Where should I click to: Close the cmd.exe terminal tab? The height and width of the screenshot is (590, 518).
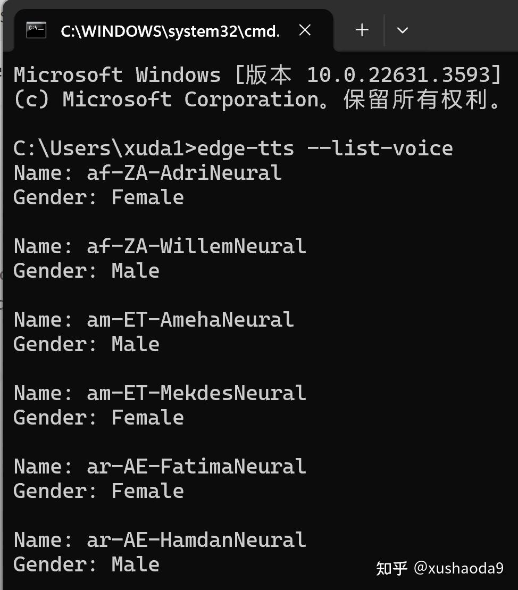coord(305,30)
